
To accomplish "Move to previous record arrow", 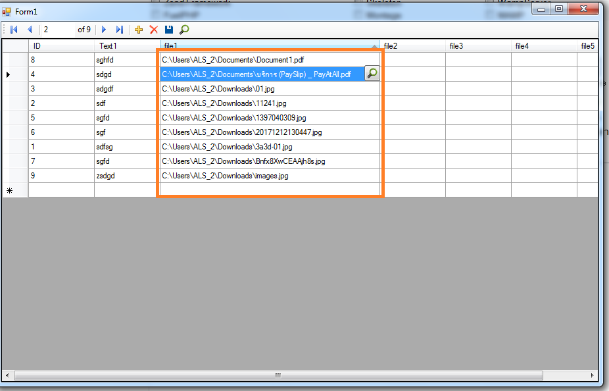I will pos(30,30).
